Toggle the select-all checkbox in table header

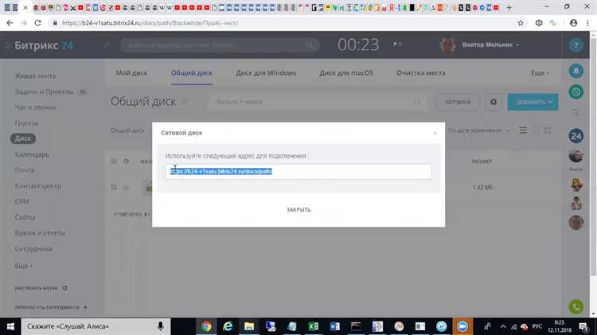click(x=114, y=161)
